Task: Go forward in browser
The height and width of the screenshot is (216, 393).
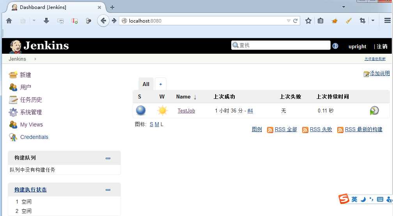Action: (x=114, y=21)
